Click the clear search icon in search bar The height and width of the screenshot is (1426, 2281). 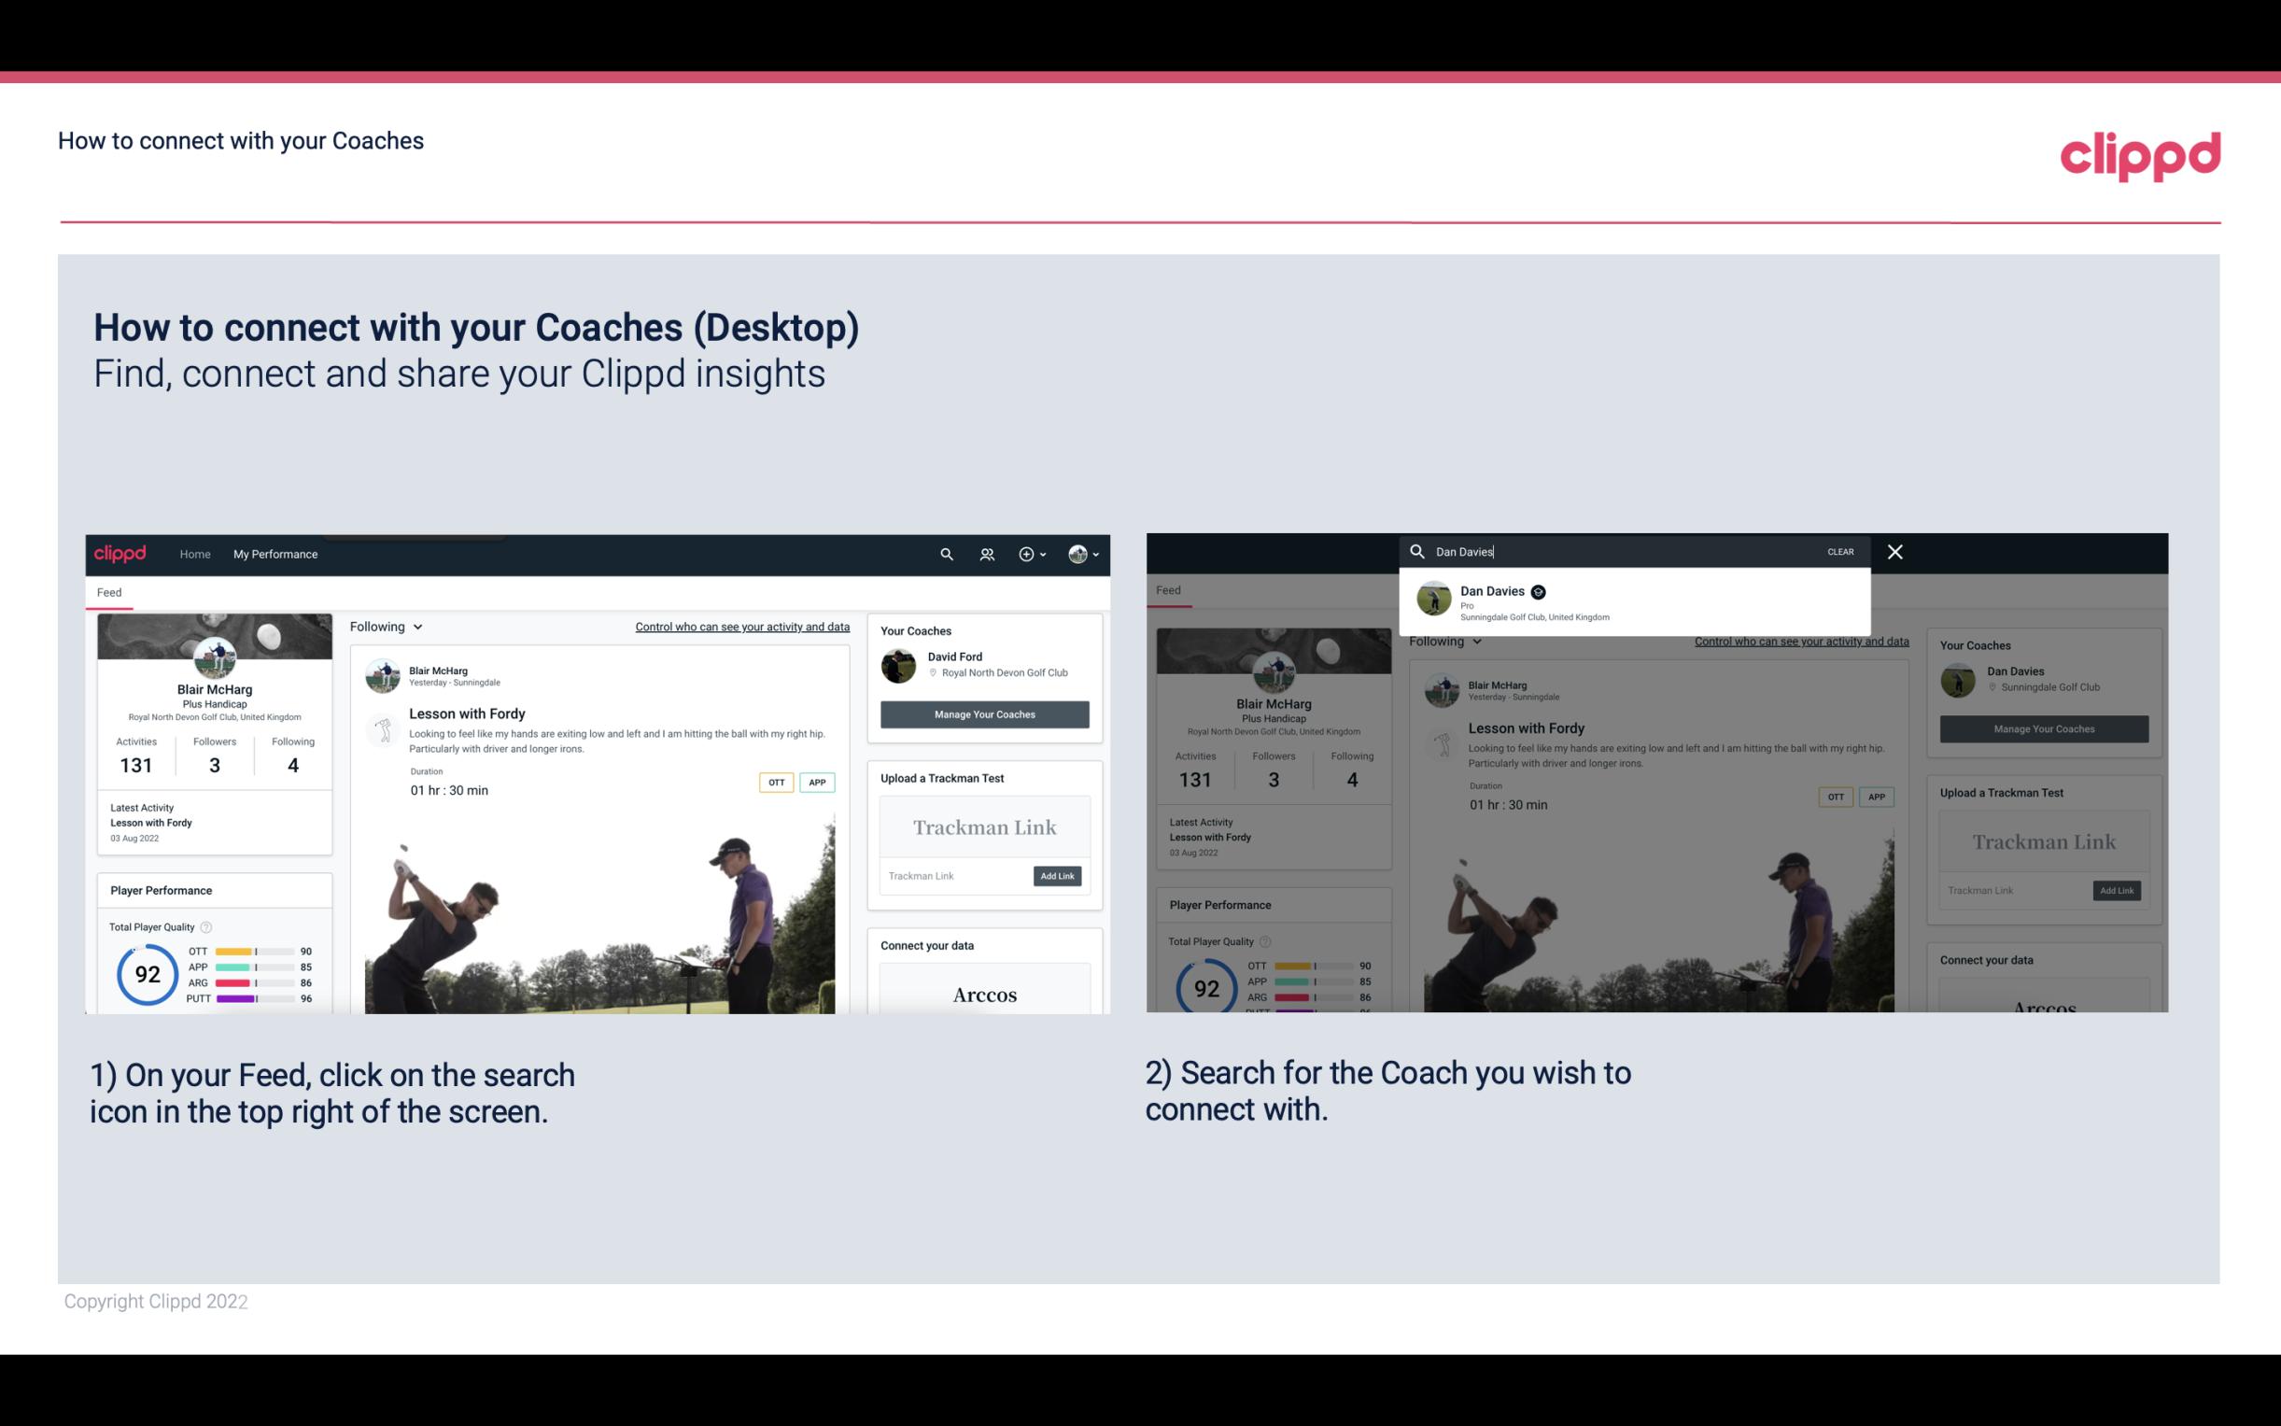point(1841,550)
